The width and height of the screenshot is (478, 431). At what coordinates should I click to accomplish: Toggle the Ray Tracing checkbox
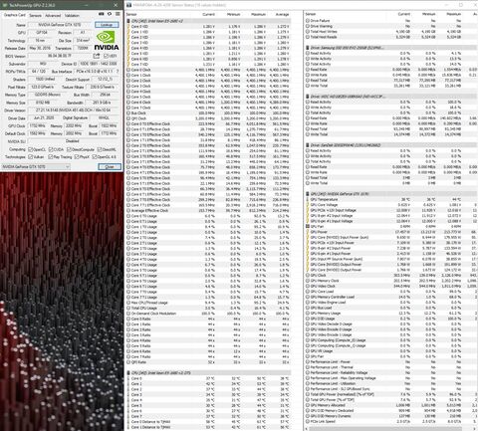point(51,157)
